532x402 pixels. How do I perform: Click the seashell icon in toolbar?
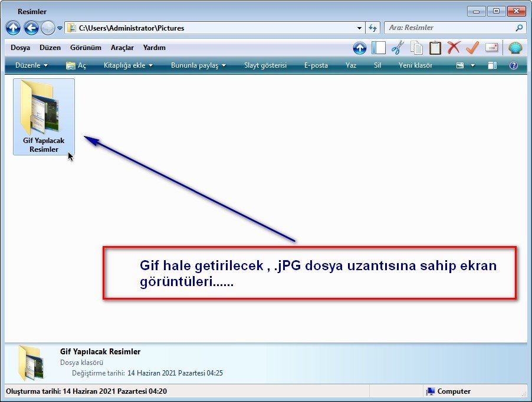[x=515, y=48]
